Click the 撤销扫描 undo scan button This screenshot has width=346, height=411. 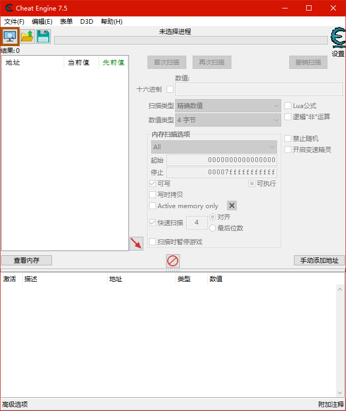(308, 62)
